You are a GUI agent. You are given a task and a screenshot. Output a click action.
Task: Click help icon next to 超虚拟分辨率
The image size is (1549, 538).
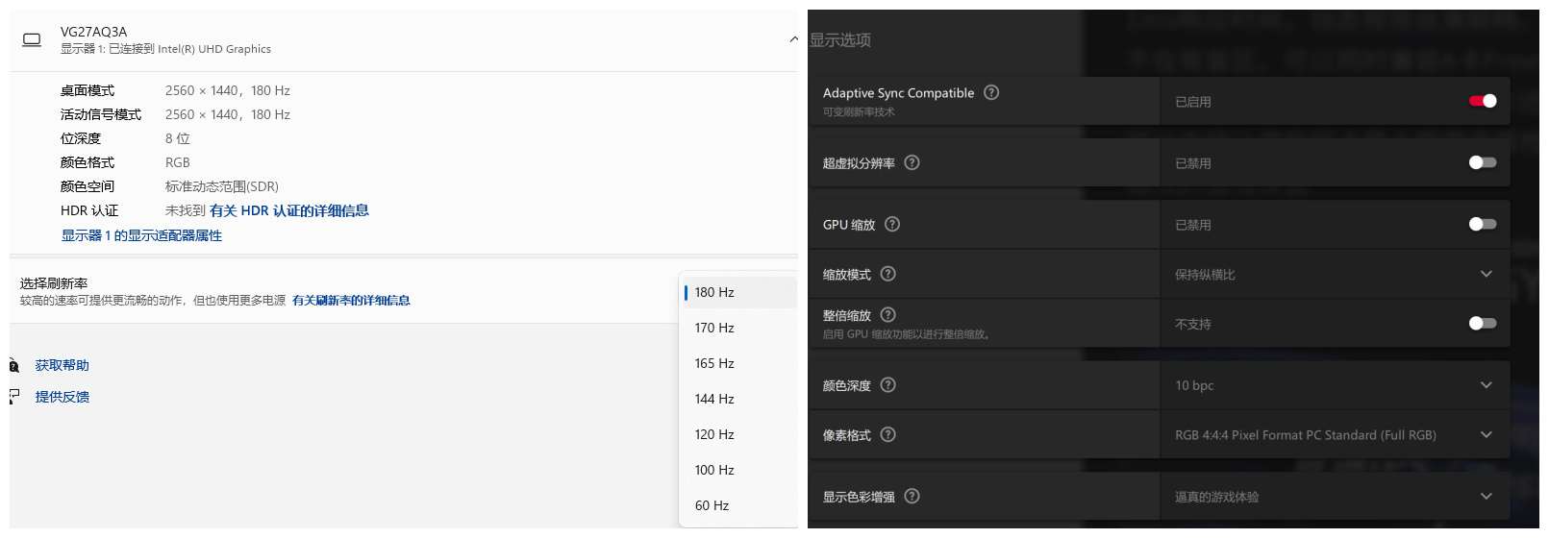(x=912, y=163)
